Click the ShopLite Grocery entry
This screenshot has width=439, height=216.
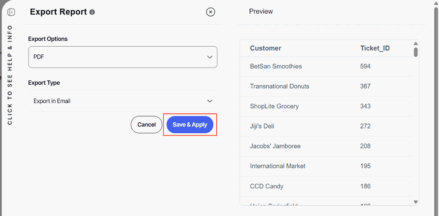(274, 106)
